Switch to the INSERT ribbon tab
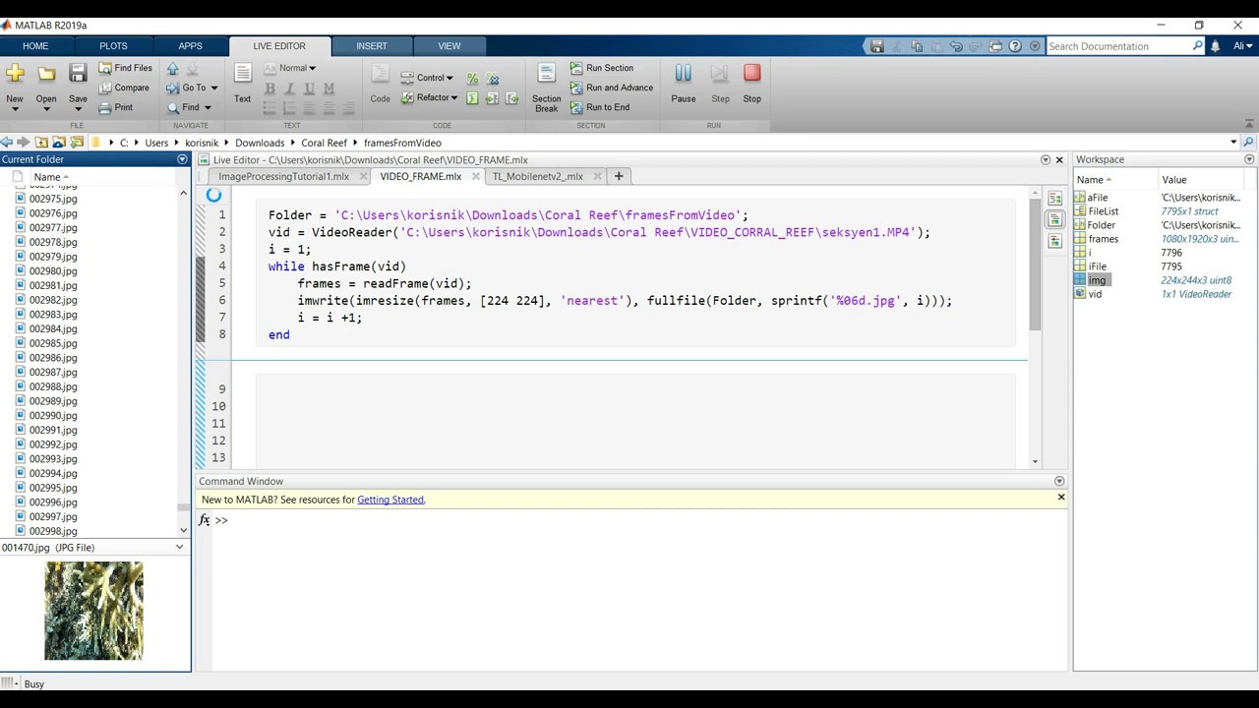 pyautogui.click(x=372, y=46)
